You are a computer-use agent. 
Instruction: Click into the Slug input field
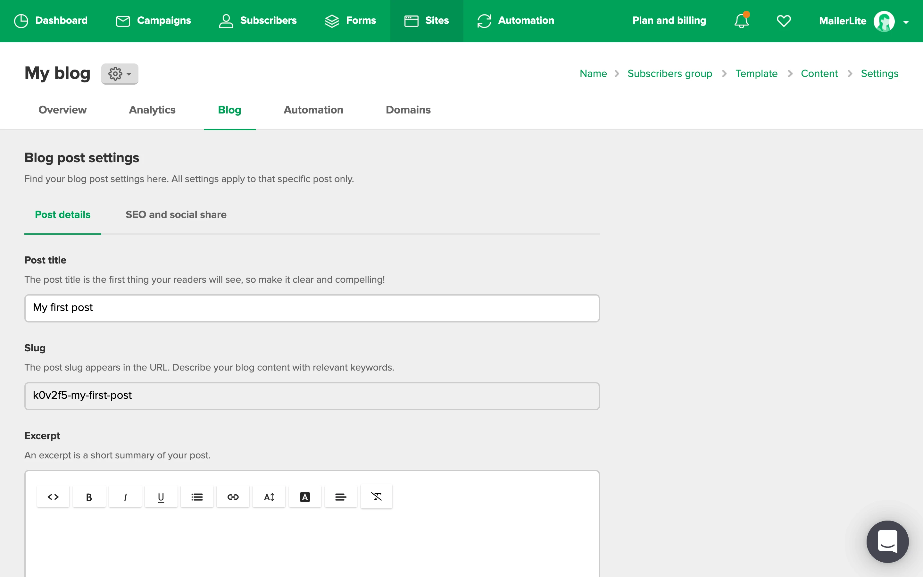click(x=312, y=396)
